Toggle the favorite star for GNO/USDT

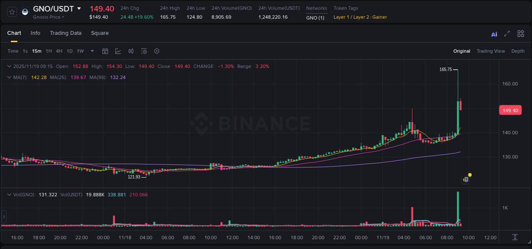point(11,11)
